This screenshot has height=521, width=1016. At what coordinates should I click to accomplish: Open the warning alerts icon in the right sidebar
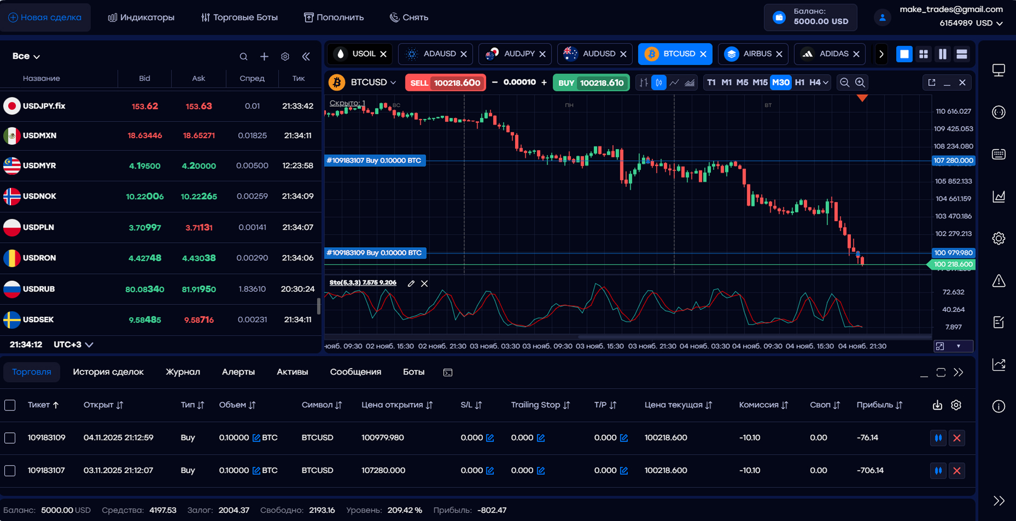(x=998, y=281)
